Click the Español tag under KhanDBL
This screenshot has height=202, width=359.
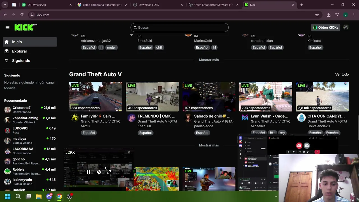coord(145,133)
